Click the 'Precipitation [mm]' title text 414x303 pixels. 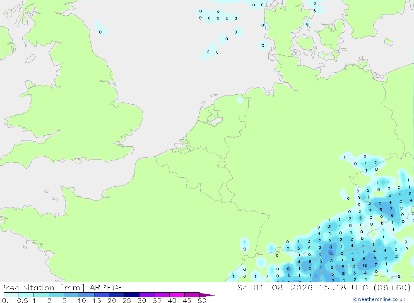point(42,288)
